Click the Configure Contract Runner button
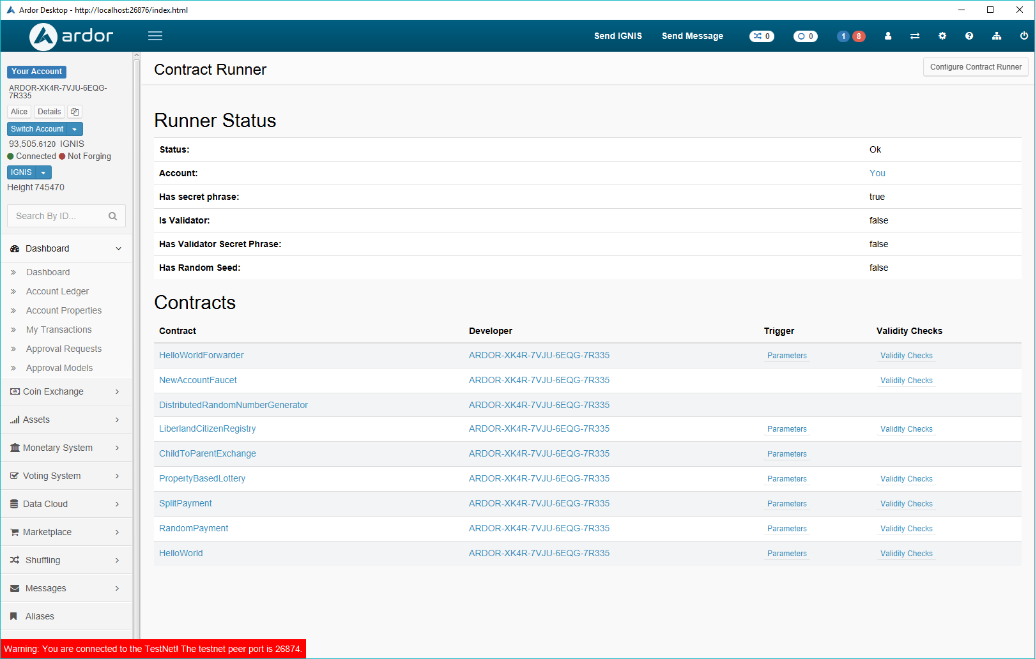Screen dimensions: 1035x659 point(975,66)
